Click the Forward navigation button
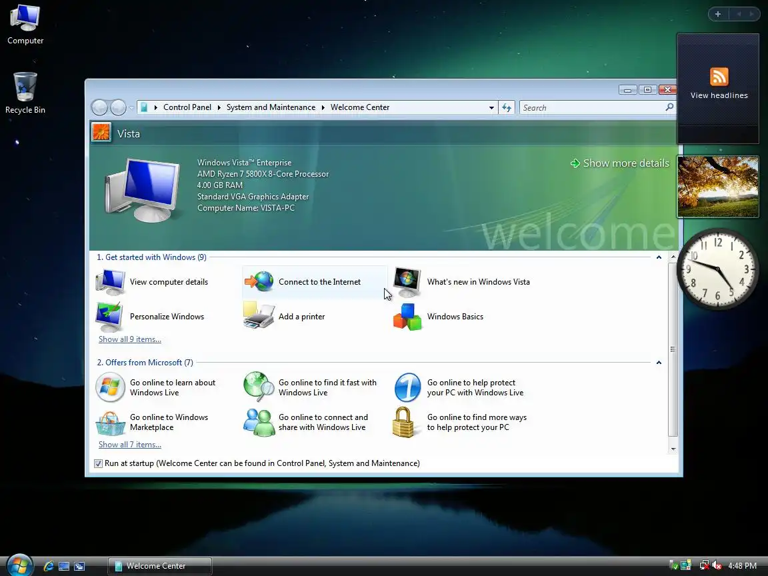The image size is (768, 576). [x=118, y=107]
